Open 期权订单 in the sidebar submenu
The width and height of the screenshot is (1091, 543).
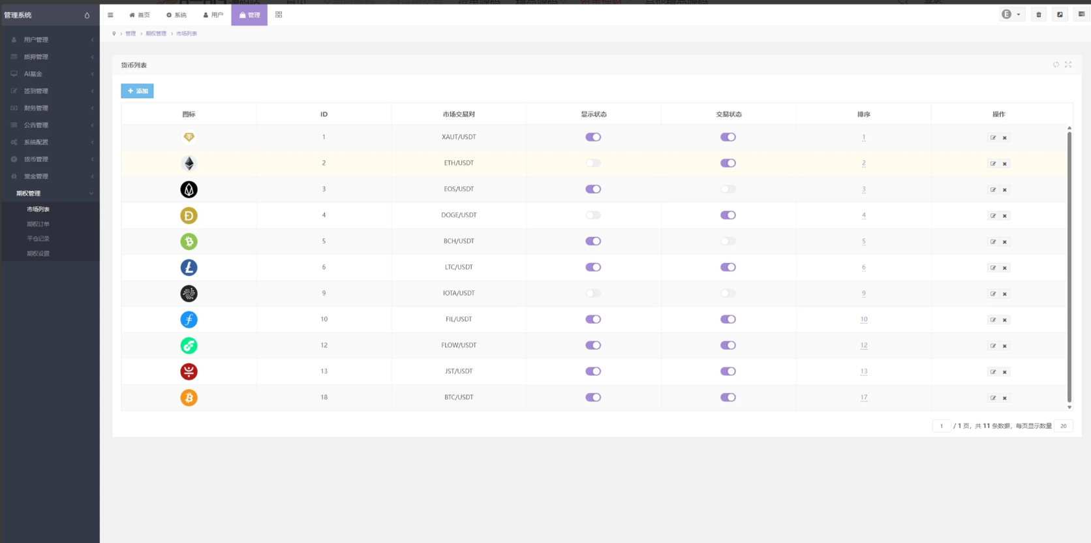(x=38, y=225)
